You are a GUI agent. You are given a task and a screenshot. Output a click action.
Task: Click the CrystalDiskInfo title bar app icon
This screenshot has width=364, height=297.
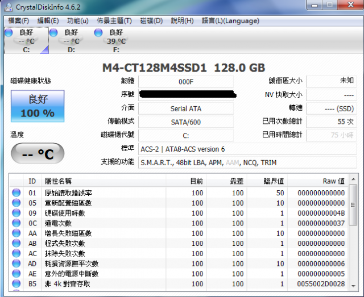(x=9, y=7)
